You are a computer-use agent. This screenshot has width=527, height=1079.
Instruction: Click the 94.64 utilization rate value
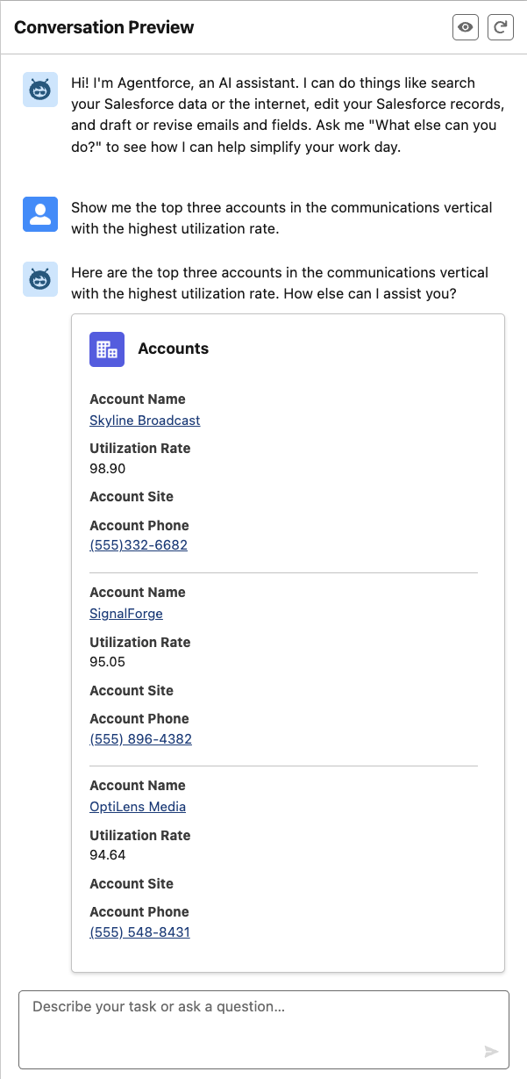[108, 855]
